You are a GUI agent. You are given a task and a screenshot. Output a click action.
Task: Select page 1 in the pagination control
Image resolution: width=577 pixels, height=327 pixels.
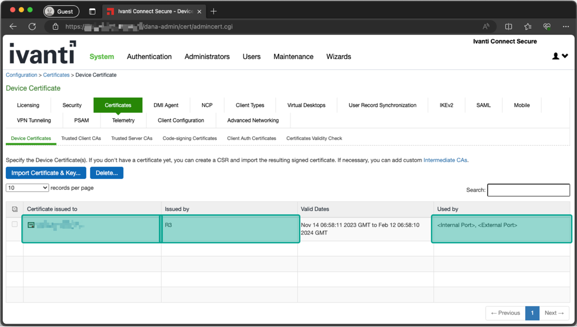coord(532,313)
